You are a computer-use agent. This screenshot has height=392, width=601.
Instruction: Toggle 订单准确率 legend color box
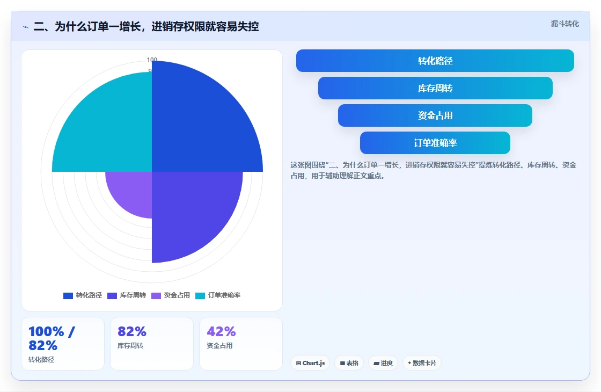[x=200, y=296]
